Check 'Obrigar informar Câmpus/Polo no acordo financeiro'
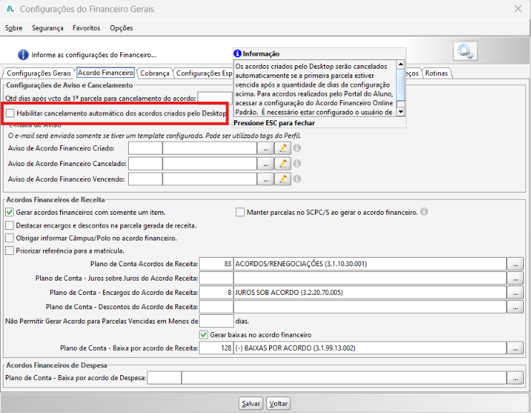Viewport: 531px width, 413px height. coord(9,238)
